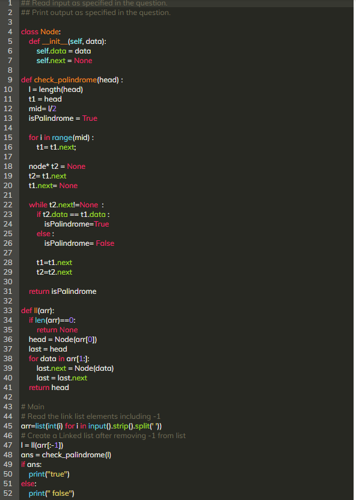Click 'isPalindrome = True' on line 13
Image resolution: width=356 pixels, height=500 pixels.
click(63, 118)
